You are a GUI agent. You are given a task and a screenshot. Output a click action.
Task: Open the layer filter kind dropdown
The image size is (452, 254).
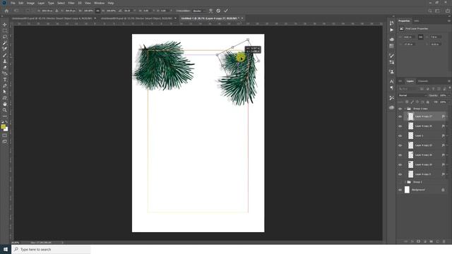408,89
